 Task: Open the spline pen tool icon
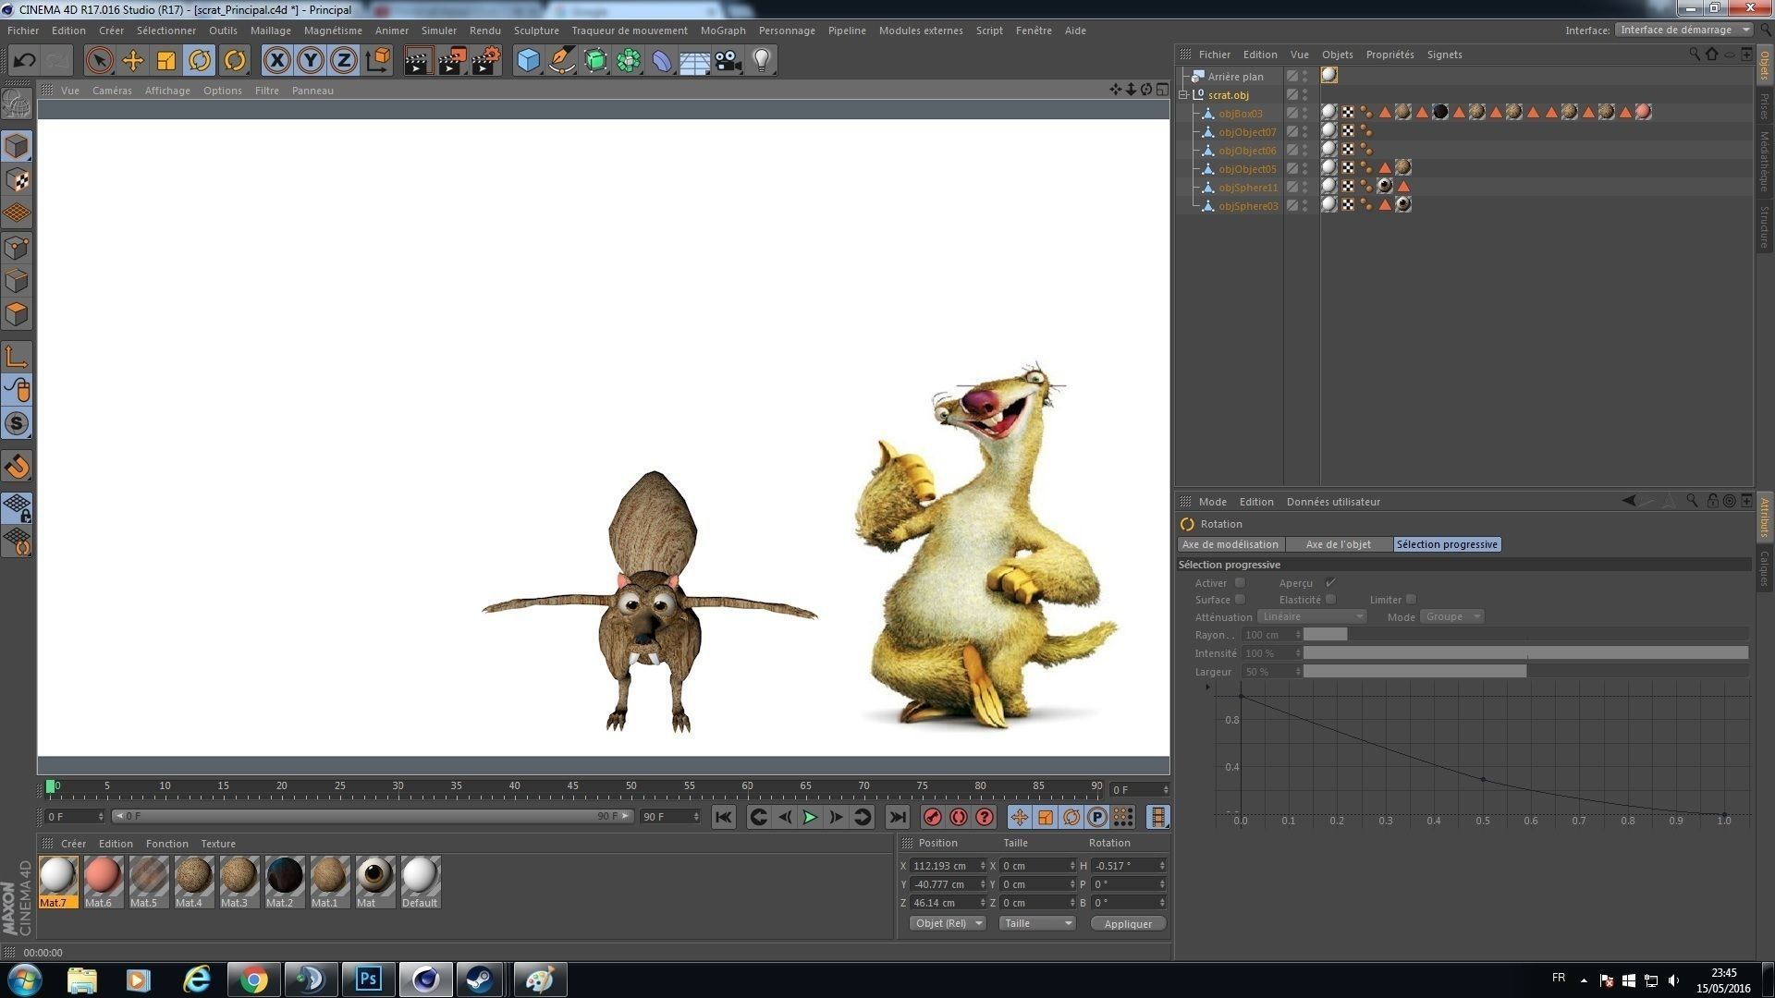(561, 61)
